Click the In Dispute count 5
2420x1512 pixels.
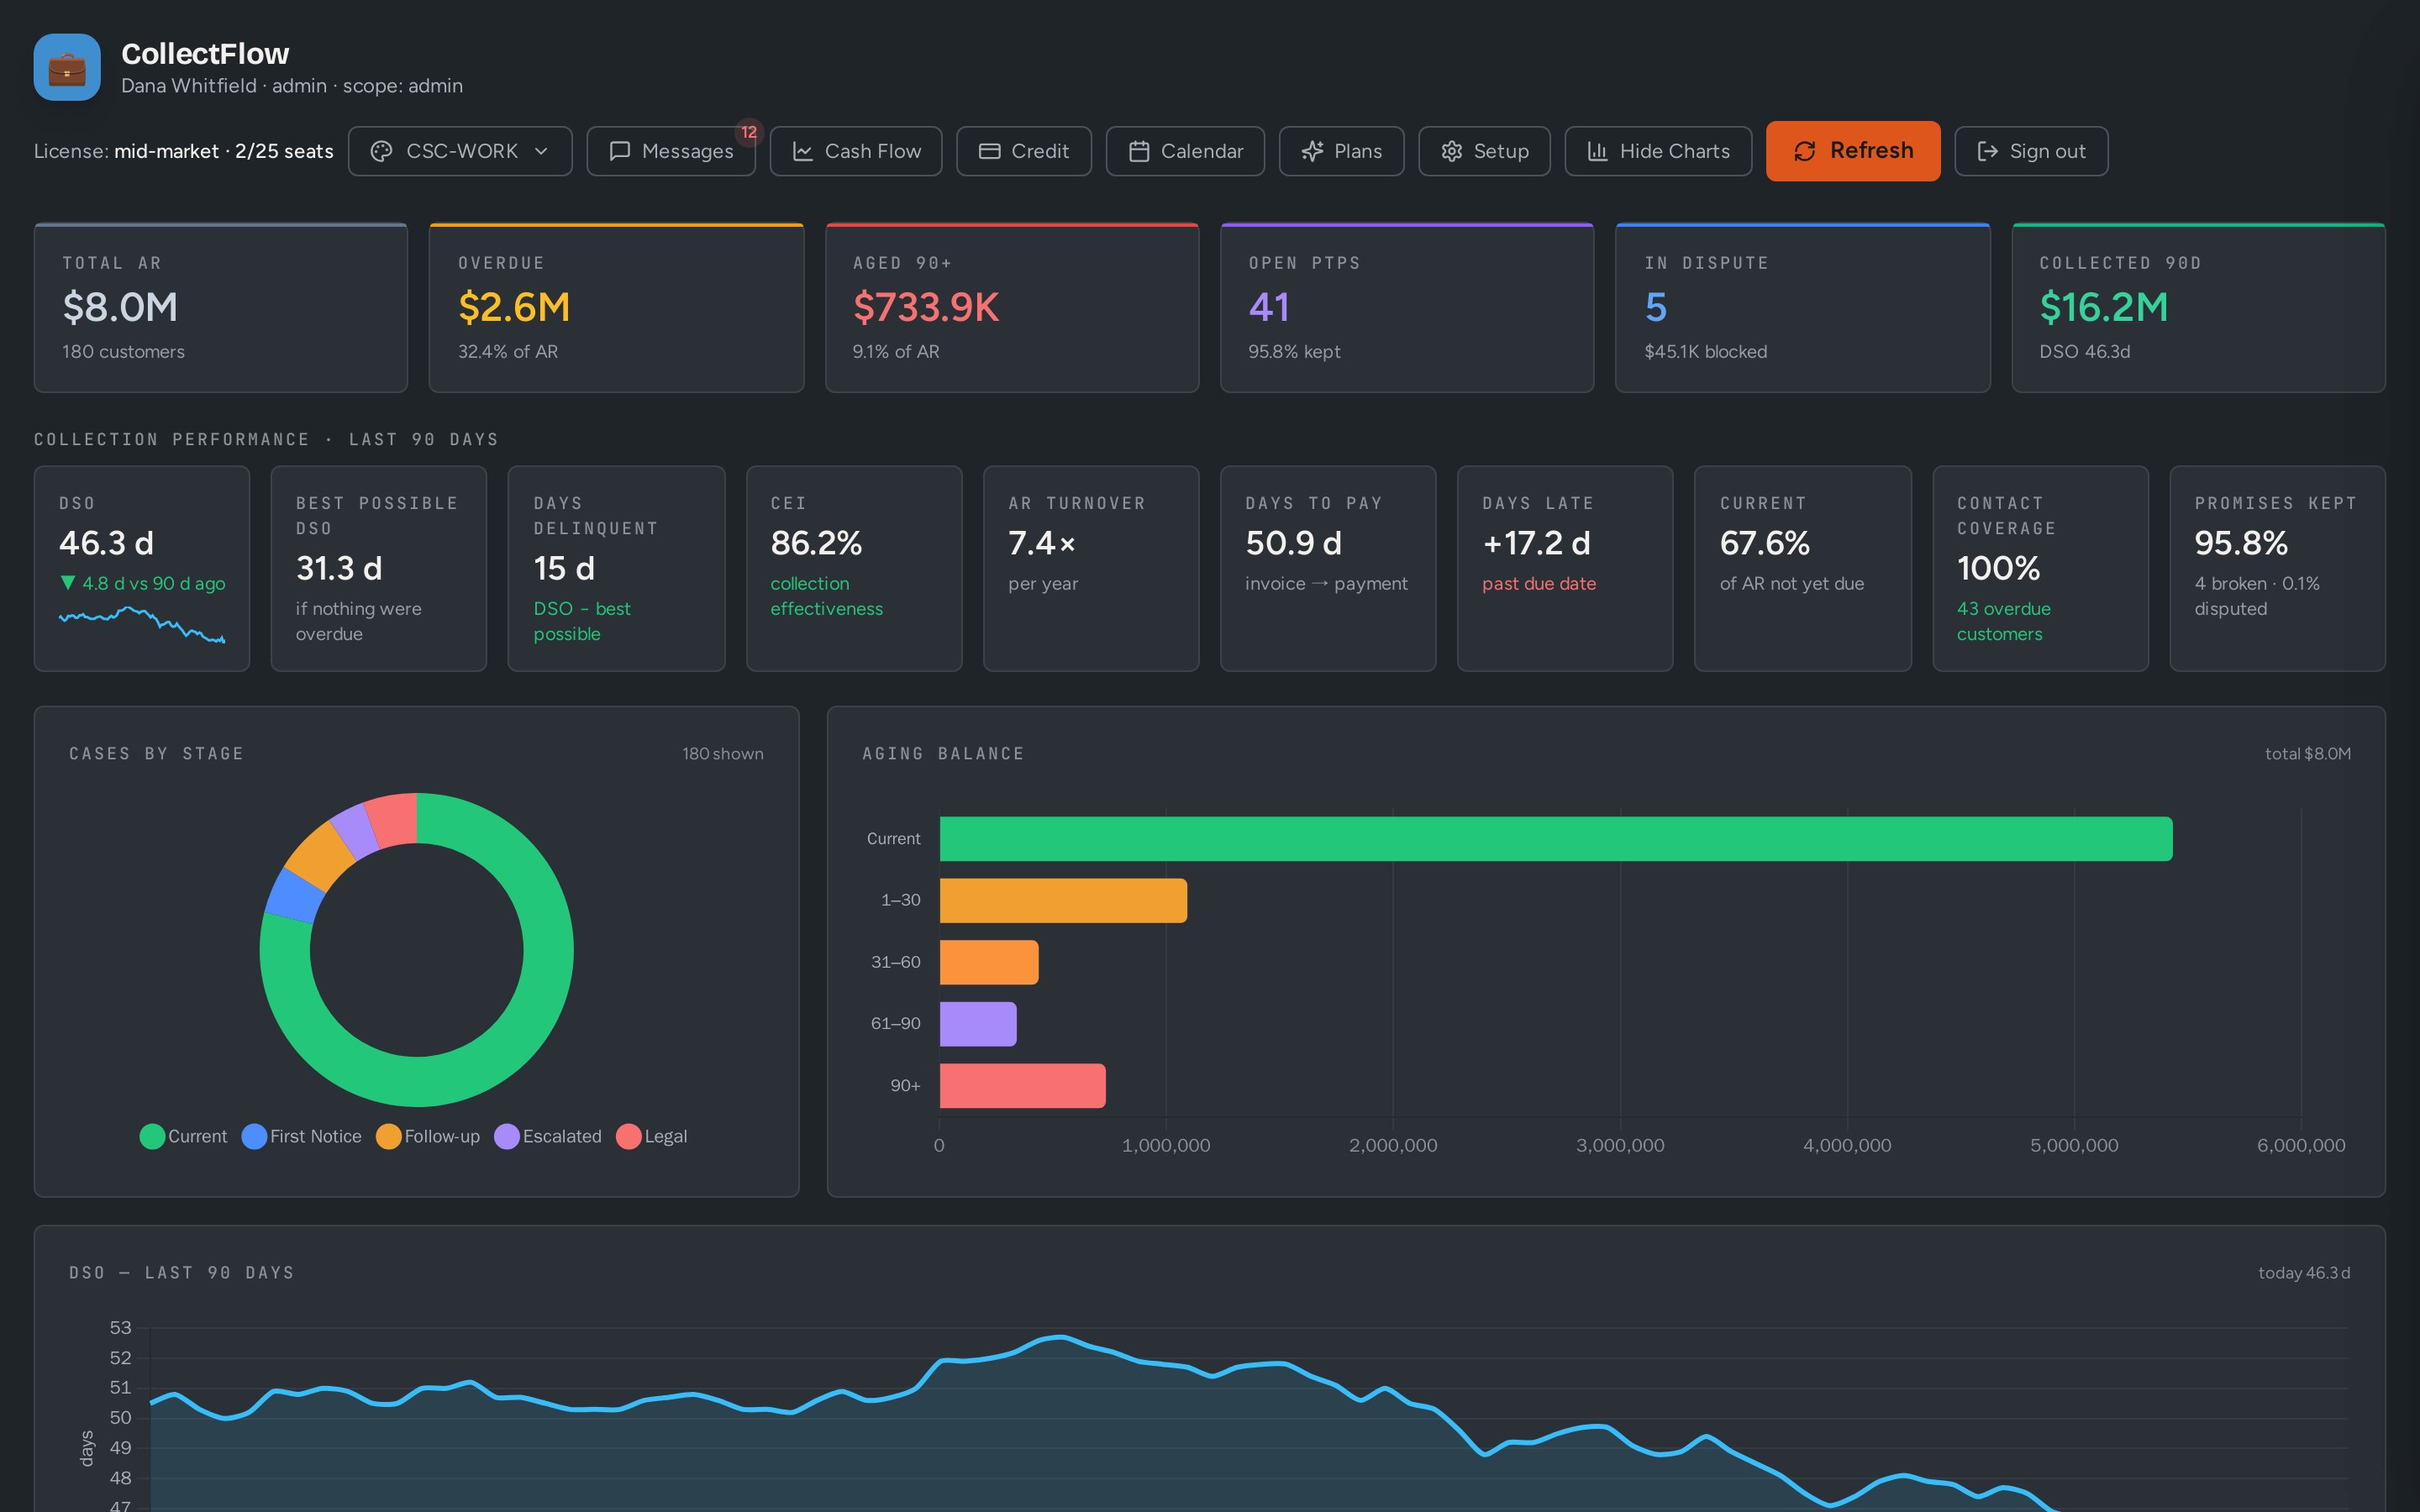(1656, 307)
